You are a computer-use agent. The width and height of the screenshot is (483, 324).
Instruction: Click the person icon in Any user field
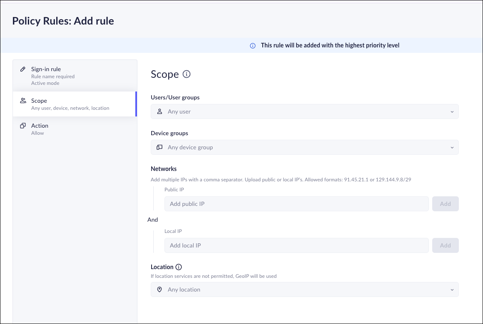tap(159, 111)
